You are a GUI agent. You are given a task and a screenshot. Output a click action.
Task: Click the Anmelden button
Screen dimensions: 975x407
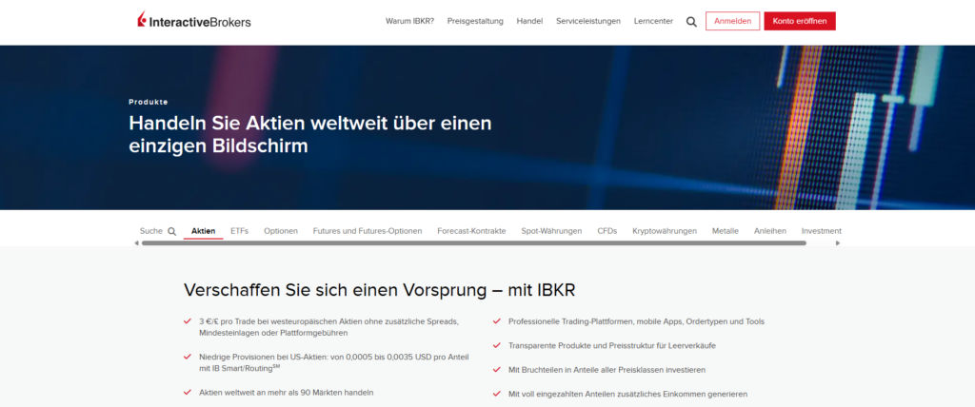[732, 21]
